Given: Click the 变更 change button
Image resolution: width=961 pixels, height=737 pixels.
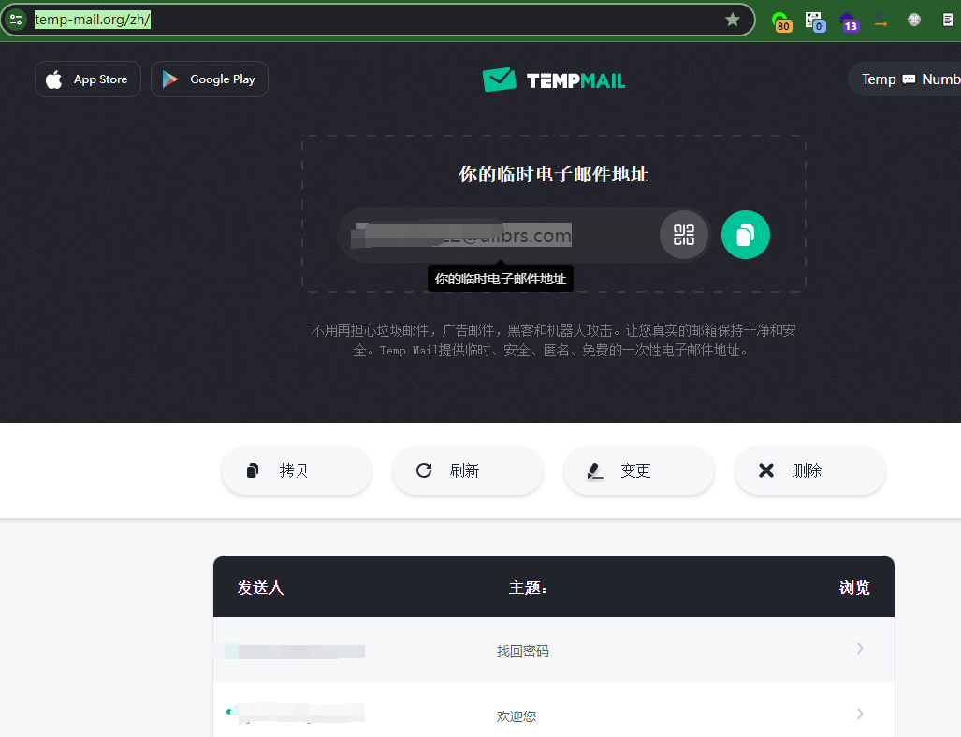Looking at the screenshot, I should click(639, 470).
